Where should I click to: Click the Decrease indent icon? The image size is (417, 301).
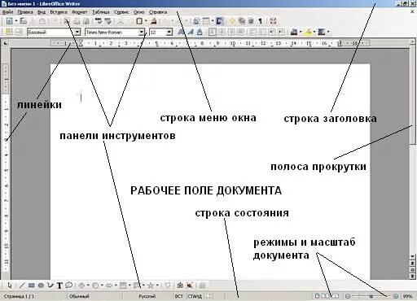coord(272,32)
